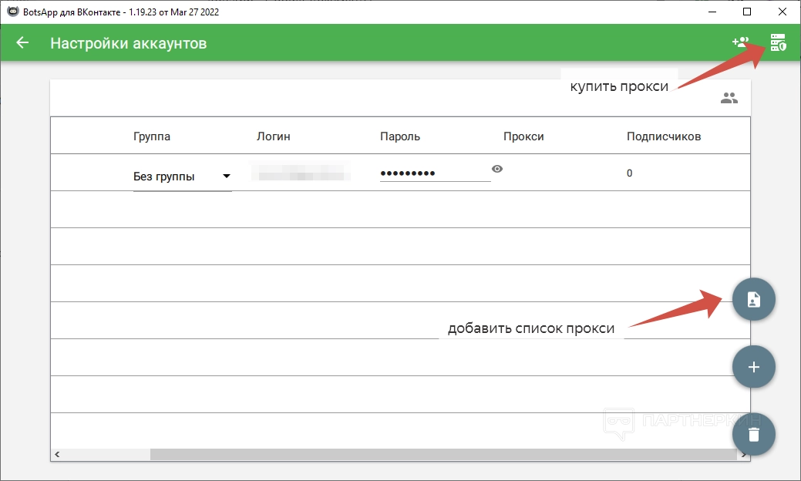Click the add proxy list floating button
The width and height of the screenshot is (801, 481).
(x=753, y=300)
